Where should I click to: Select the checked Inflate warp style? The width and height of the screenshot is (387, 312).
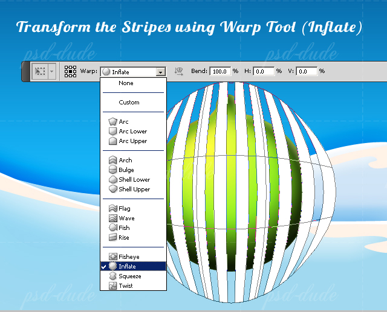tap(133, 267)
